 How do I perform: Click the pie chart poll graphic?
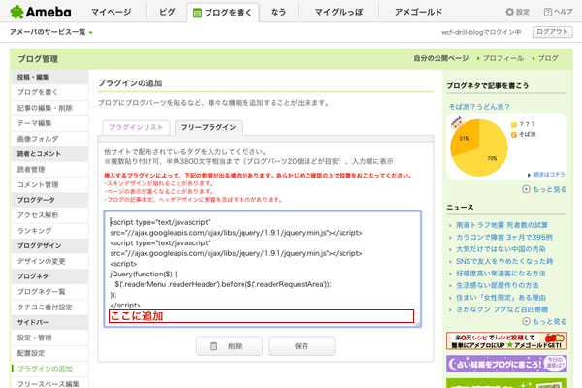tap(479, 147)
